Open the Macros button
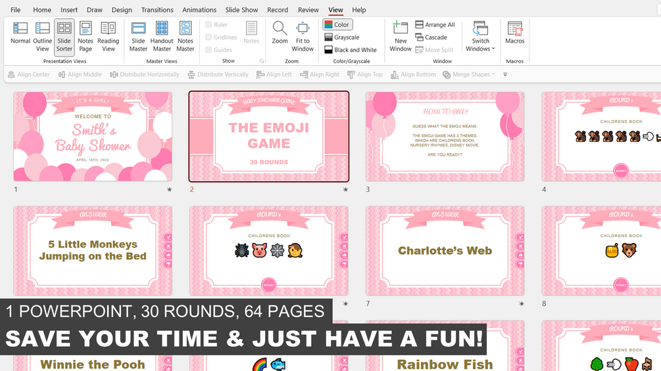Image resolution: width=661 pixels, height=371 pixels. point(515,33)
